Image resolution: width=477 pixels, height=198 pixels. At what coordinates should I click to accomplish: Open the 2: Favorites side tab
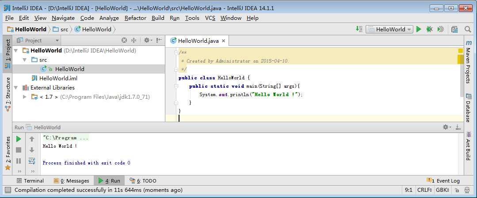pos(8,153)
